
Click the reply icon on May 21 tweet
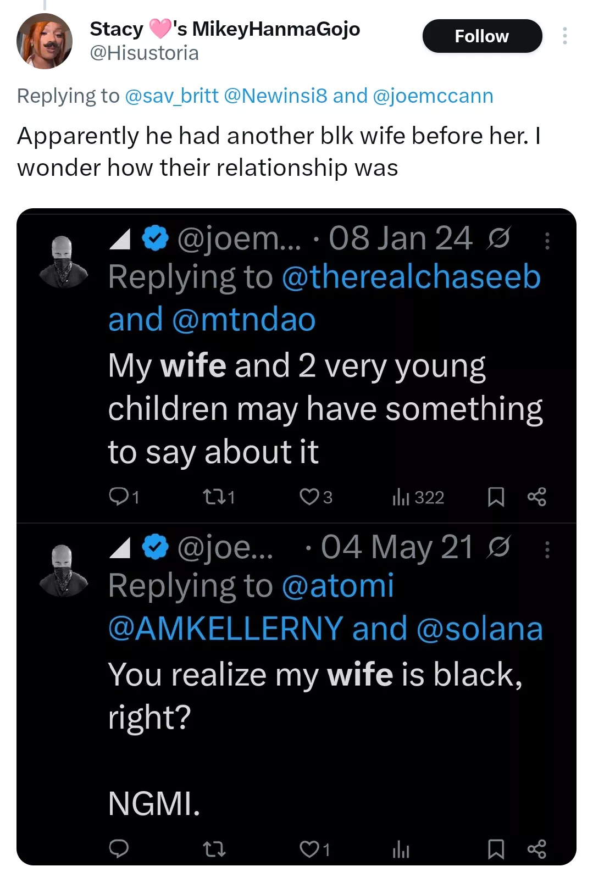point(118,849)
